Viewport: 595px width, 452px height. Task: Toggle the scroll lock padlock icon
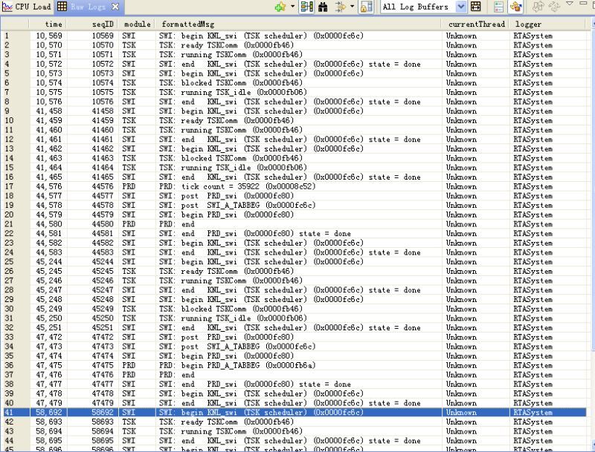[x=366, y=7]
